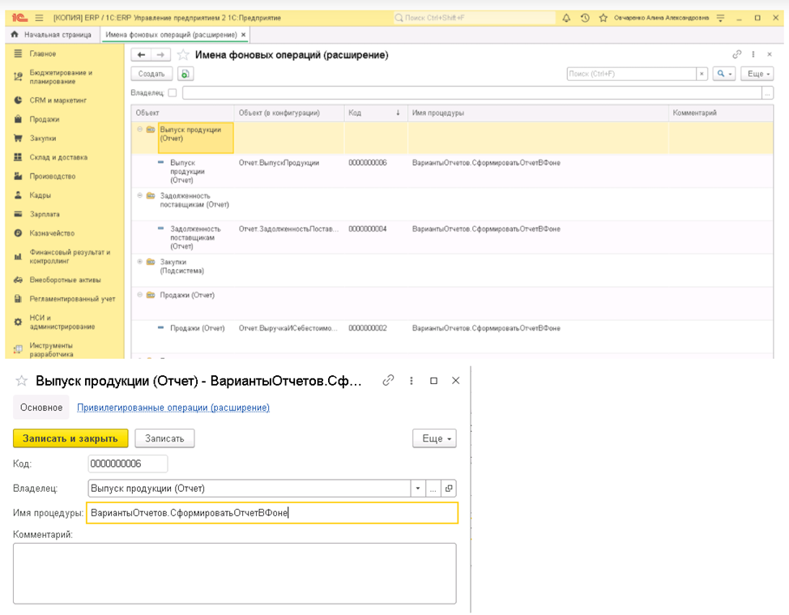The width and height of the screenshot is (789, 615).
Task: Go back with left arrow button
Action: [x=142, y=55]
